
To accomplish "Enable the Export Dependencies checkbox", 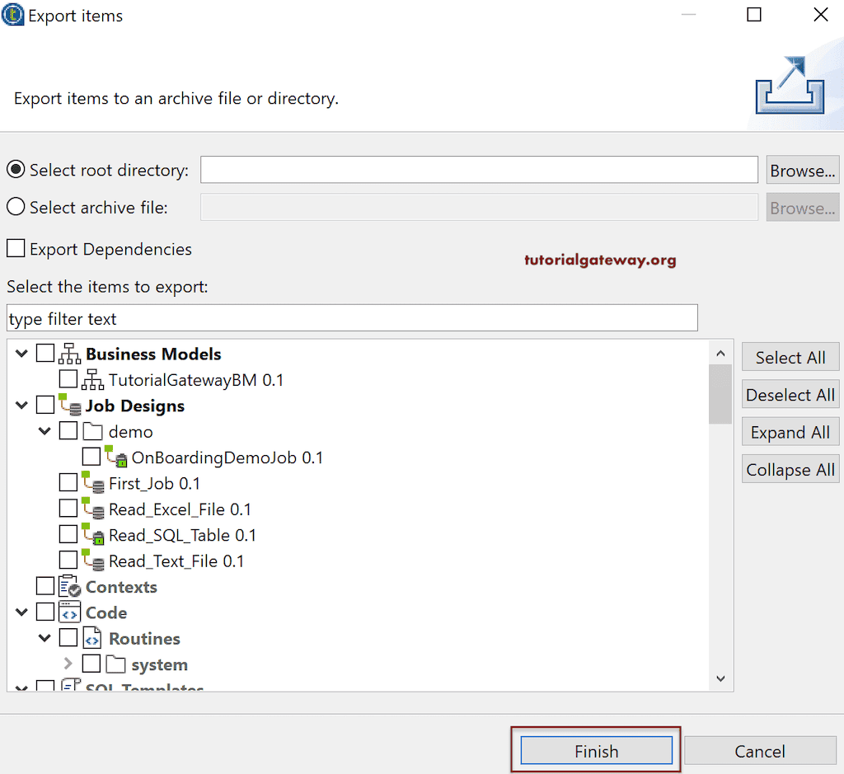I will tap(13, 248).
